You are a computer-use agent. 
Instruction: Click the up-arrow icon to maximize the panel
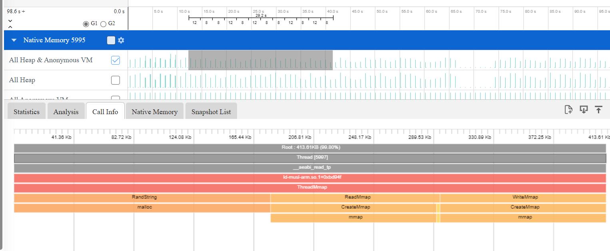(598, 110)
